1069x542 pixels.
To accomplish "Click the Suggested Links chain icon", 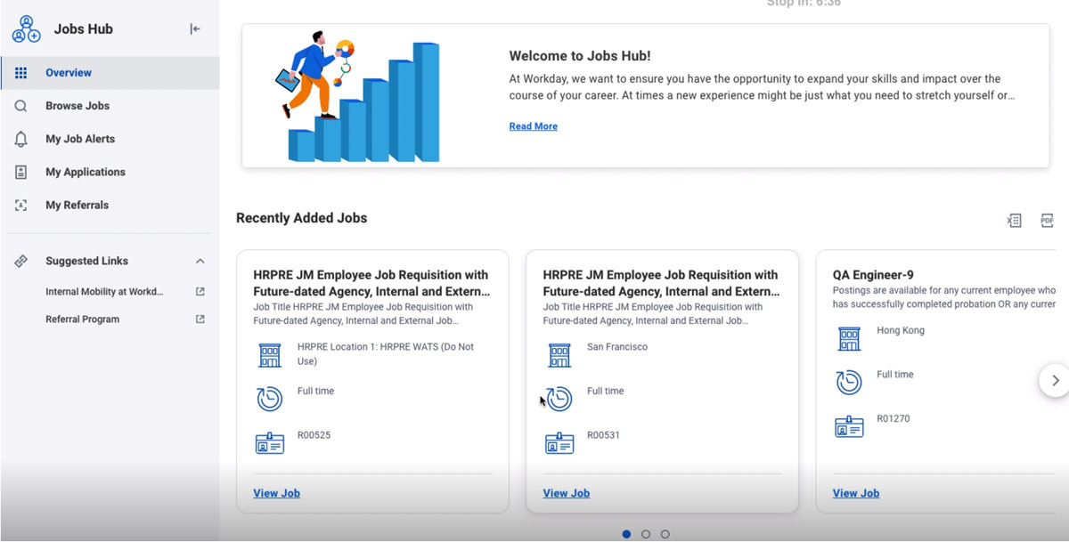I will click(x=21, y=261).
